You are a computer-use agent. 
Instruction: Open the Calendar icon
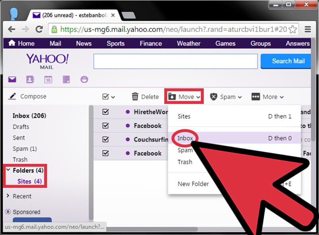click(x=48, y=80)
